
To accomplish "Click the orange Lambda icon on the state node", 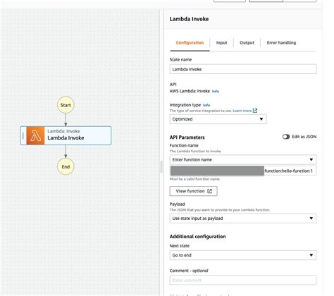I will [x=35, y=135].
